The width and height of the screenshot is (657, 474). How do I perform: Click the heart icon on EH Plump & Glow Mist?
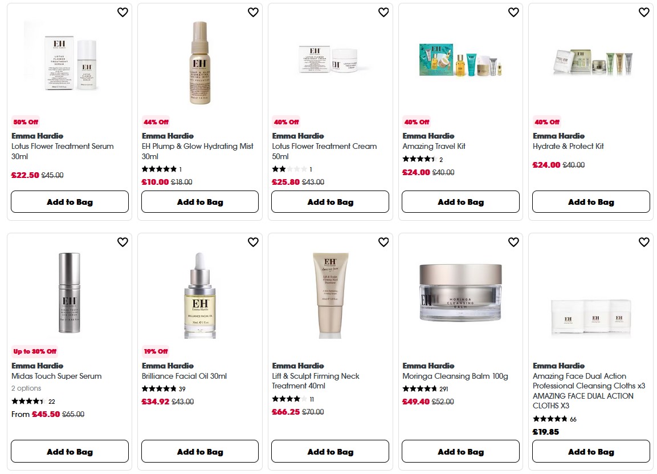click(x=253, y=12)
